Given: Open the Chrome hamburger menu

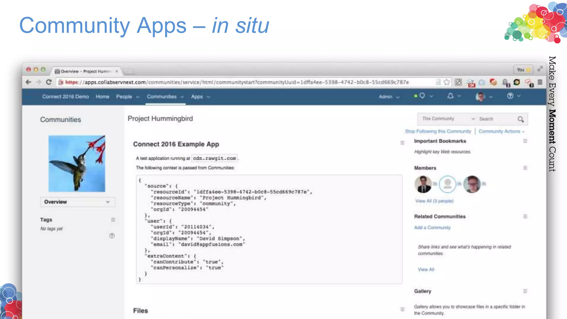Looking at the screenshot, I should [540, 82].
